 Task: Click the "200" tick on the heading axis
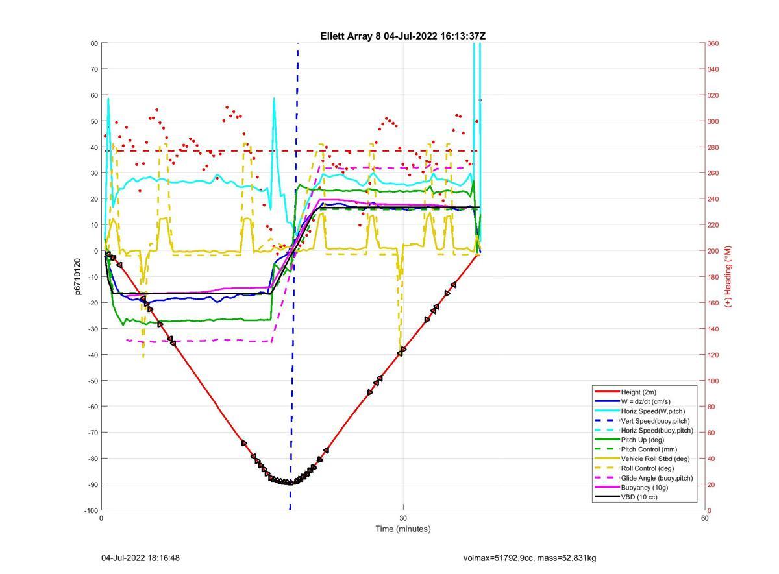[x=713, y=251]
